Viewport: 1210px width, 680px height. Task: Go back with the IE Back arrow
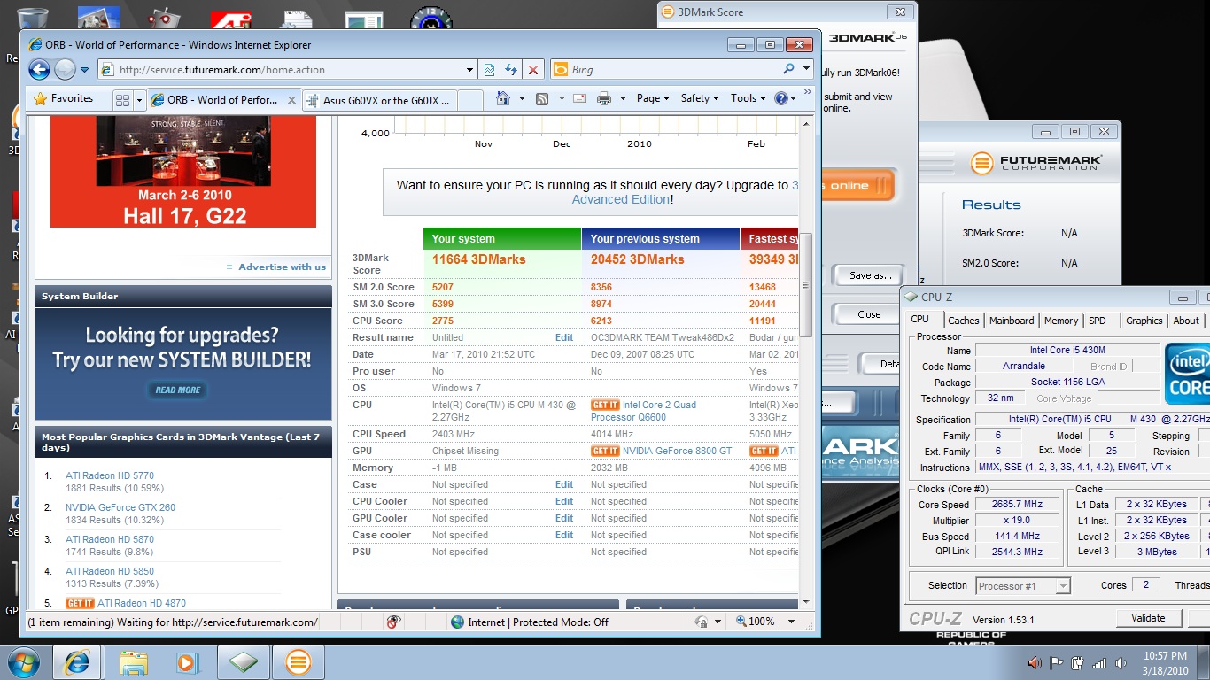39,70
